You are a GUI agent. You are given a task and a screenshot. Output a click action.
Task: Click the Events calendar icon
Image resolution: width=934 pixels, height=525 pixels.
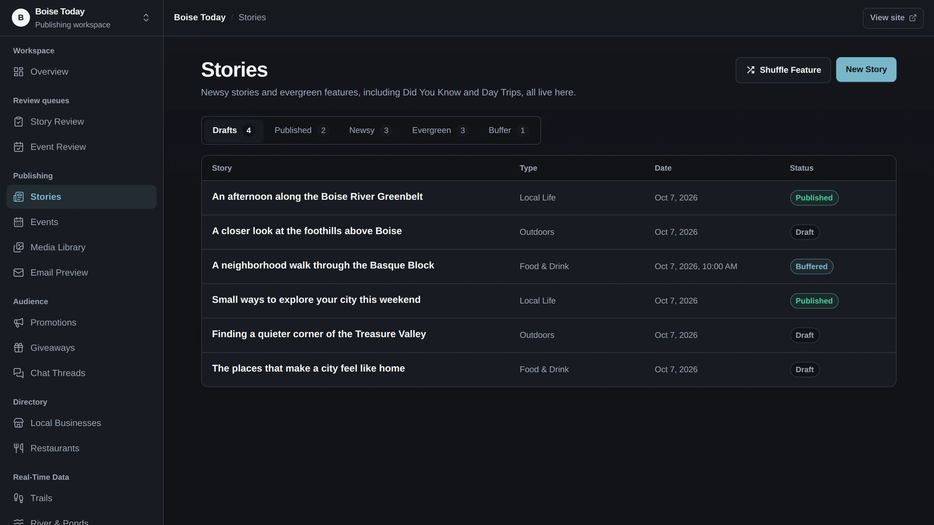coord(18,222)
